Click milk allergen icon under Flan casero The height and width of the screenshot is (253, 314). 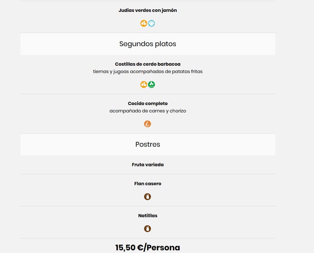click(148, 197)
